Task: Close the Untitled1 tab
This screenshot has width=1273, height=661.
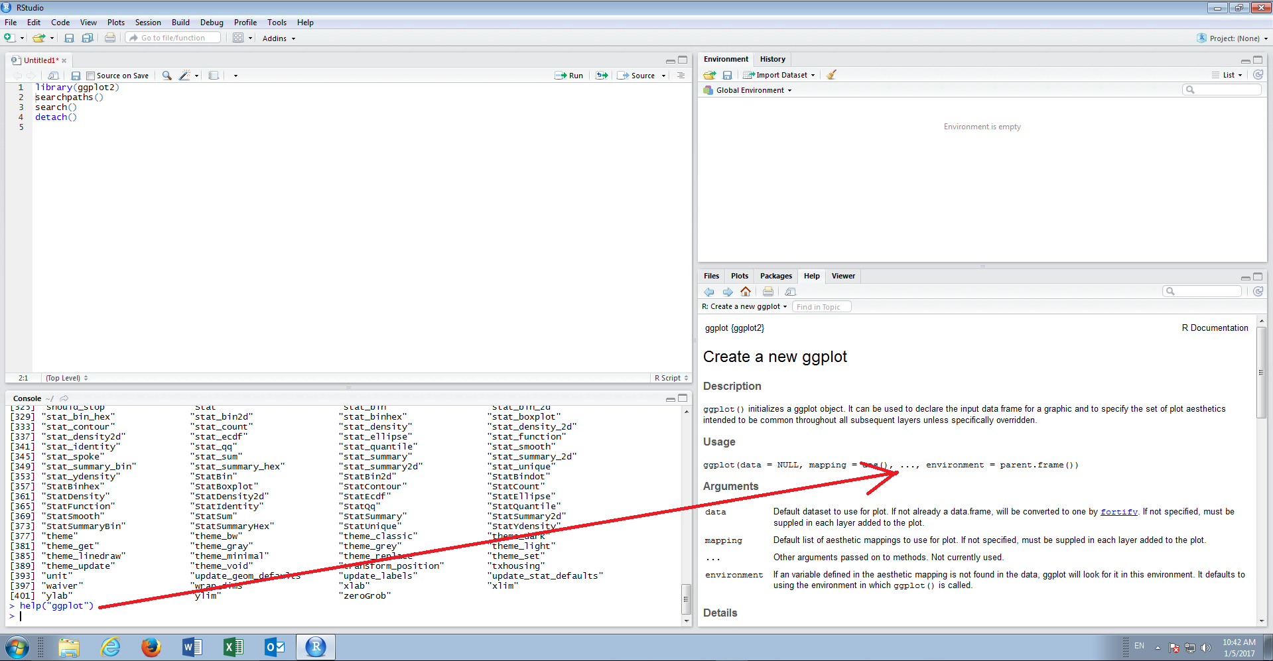Action: tap(64, 60)
